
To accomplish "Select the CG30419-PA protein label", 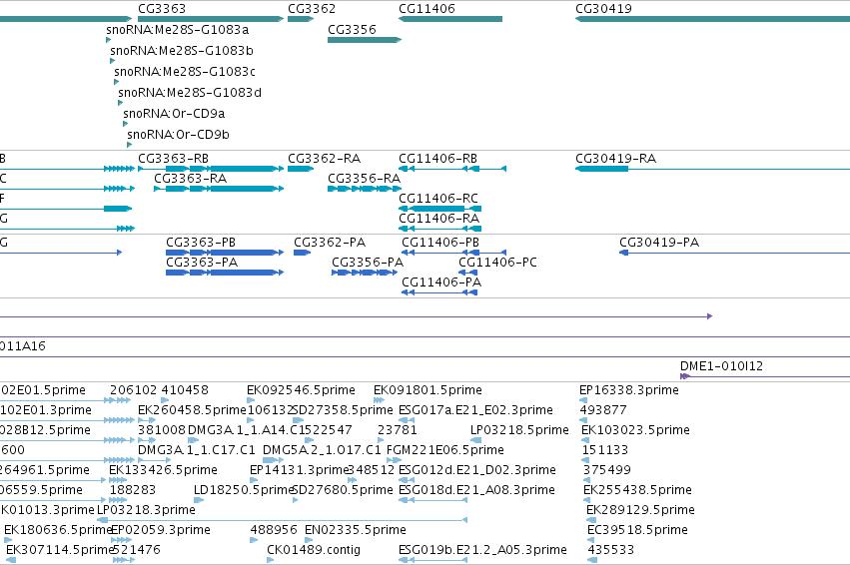I will pyautogui.click(x=659, y=243).
